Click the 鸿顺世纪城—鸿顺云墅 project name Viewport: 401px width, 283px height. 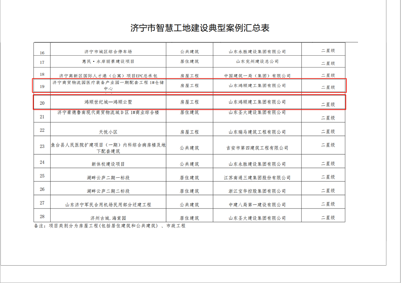[108, 102]
